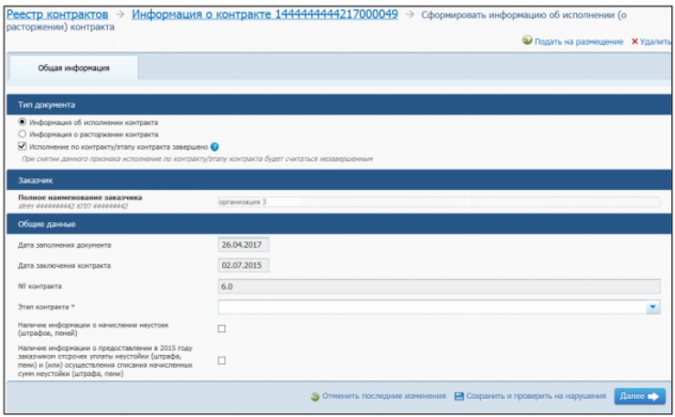Click the red X delete icon
This screenshot has height=417, width=675.
click(x=634, y=42)
